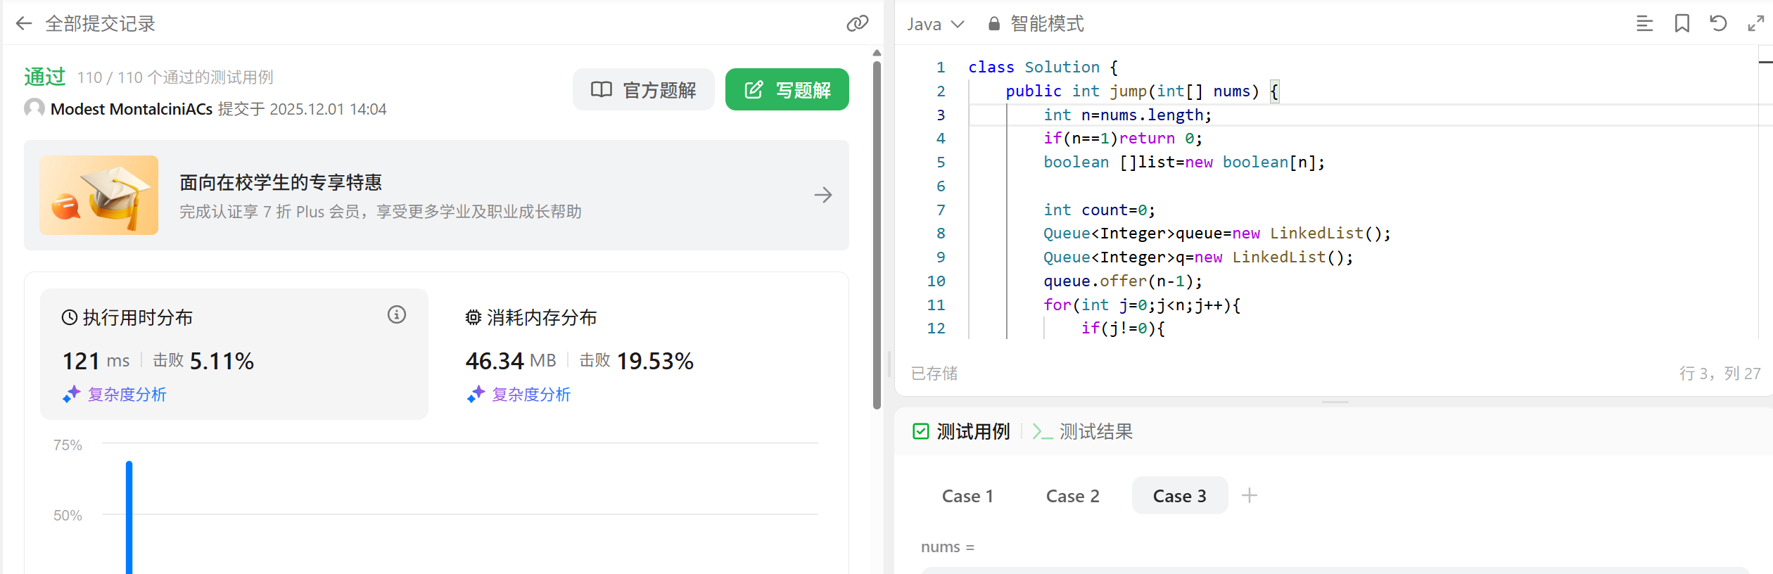1773x574 pixels.
Task: Reset code with the undo arrow icon
Action: (1718, 24)
